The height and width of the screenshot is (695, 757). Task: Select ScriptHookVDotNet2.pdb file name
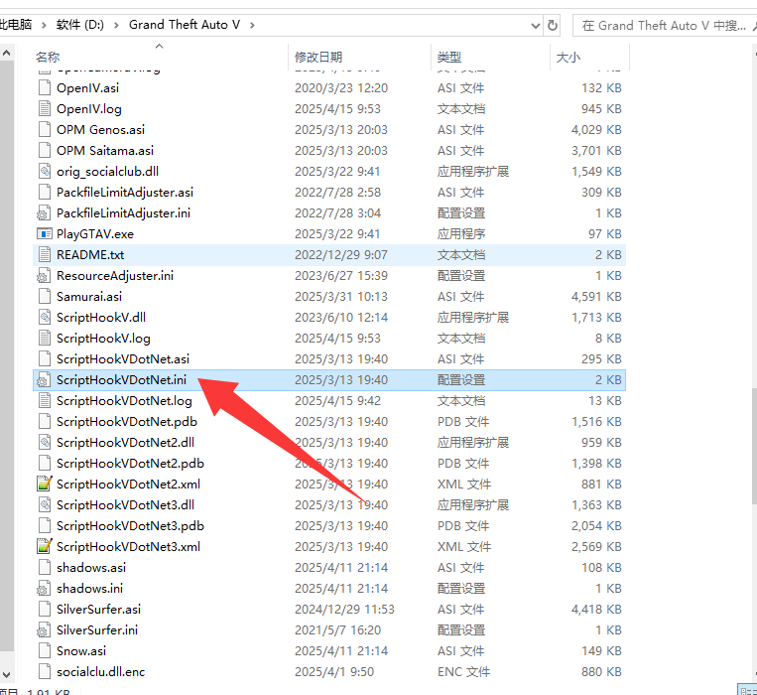click(x=130, y=464)
